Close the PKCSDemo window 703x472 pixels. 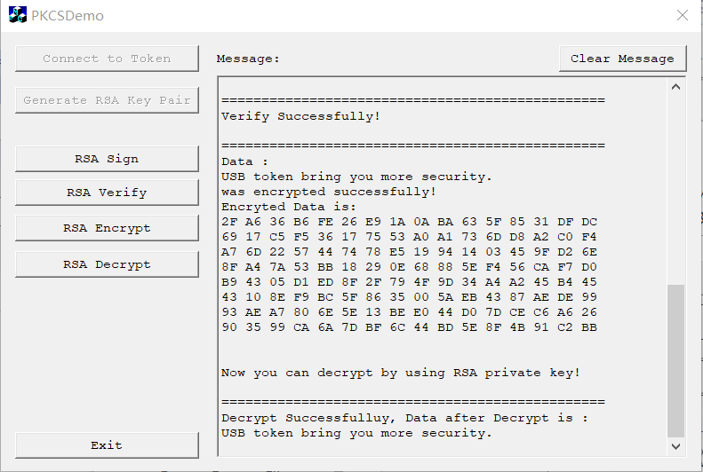682,15
